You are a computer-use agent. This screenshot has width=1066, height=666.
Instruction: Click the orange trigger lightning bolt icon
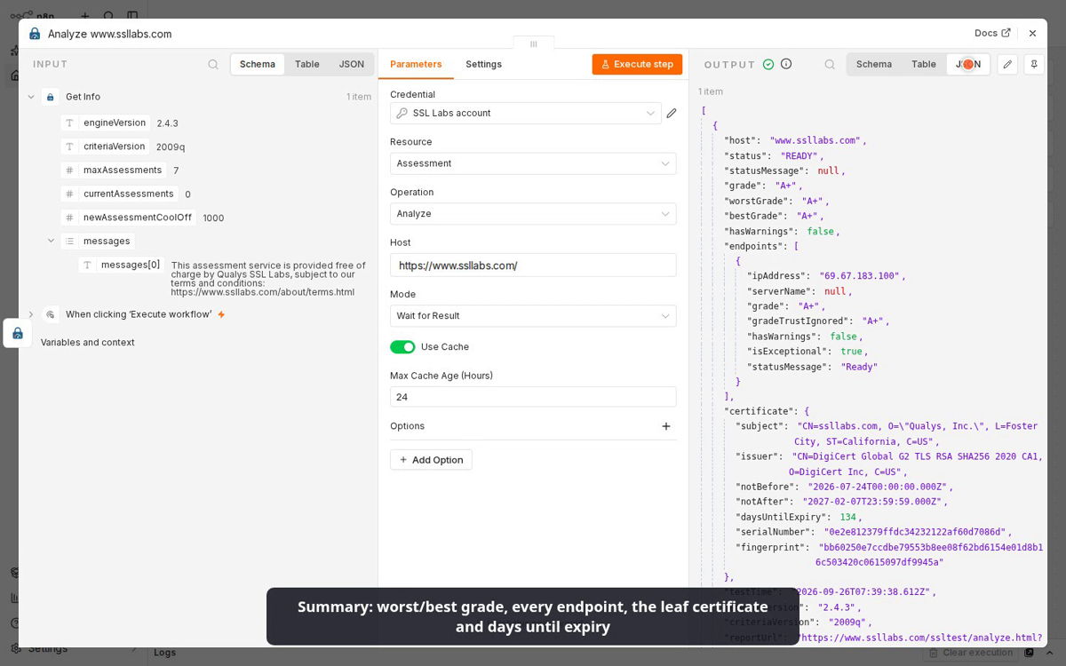[221, 314]
